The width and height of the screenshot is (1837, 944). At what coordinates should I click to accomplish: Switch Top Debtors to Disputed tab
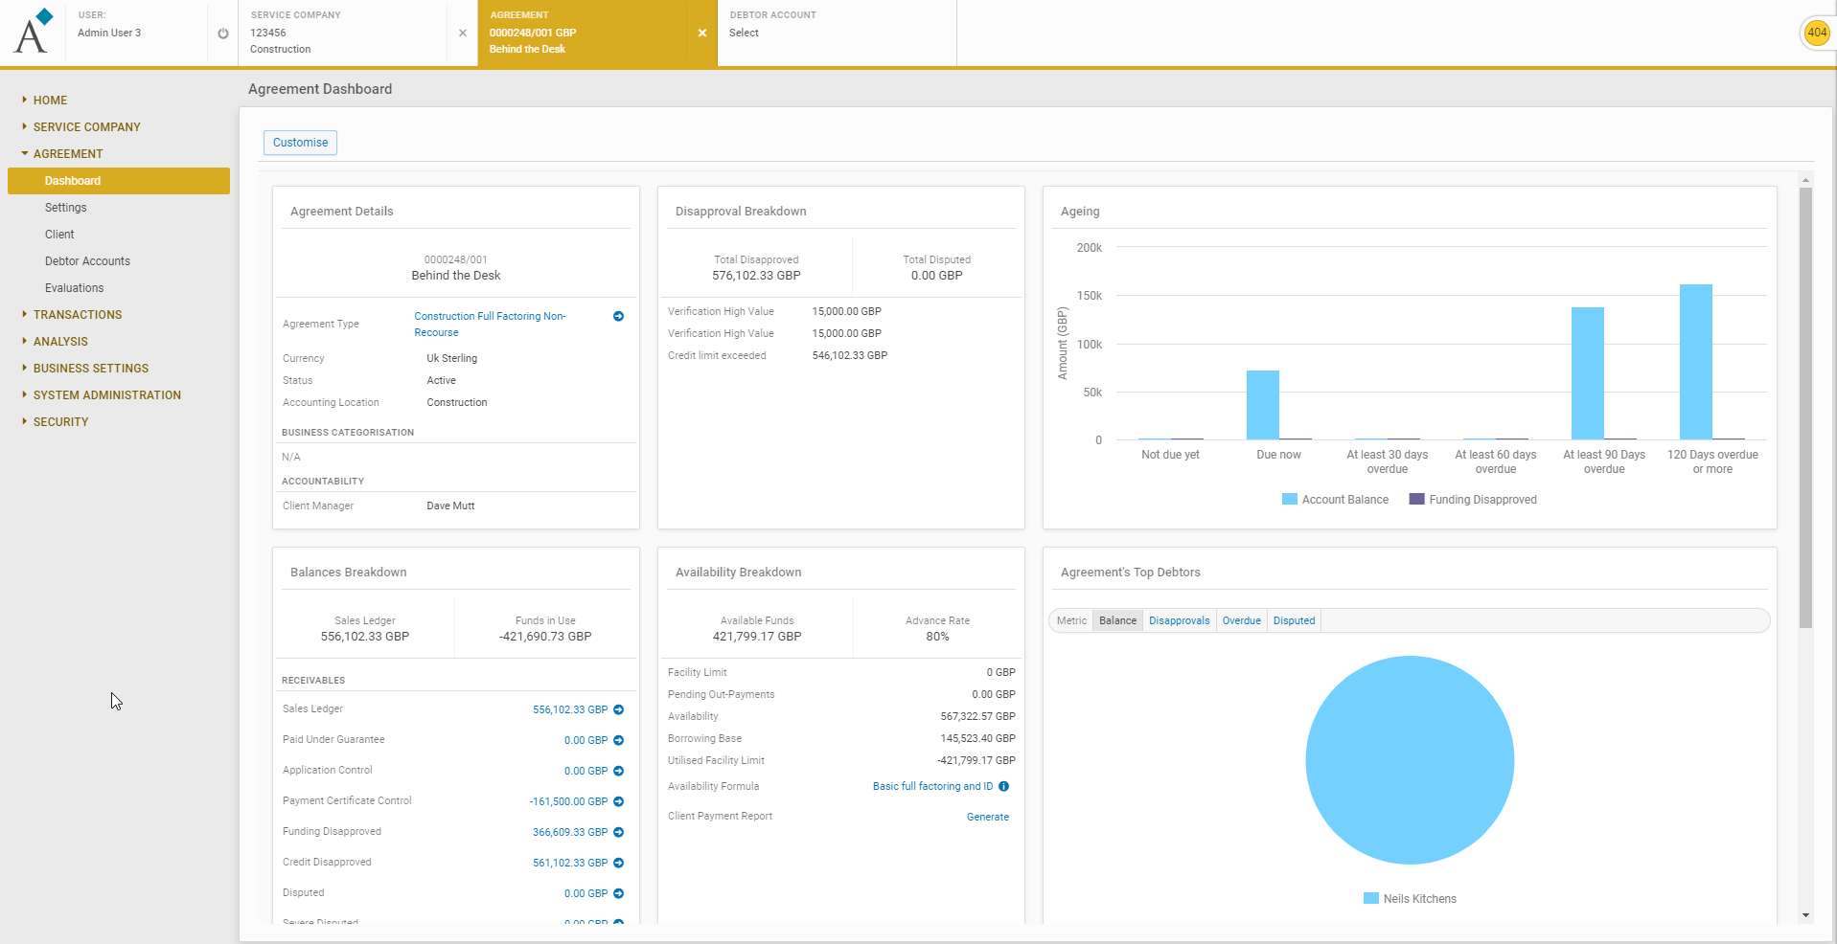1294,620
